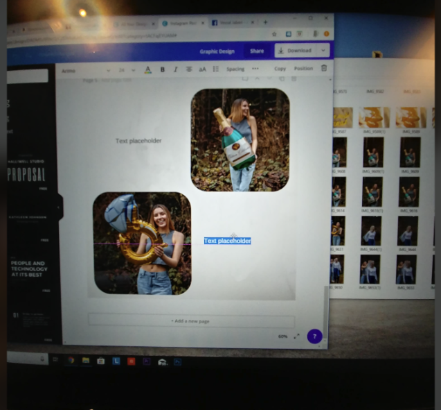Select IMG_9589 in file explorer window

point(411,120)
